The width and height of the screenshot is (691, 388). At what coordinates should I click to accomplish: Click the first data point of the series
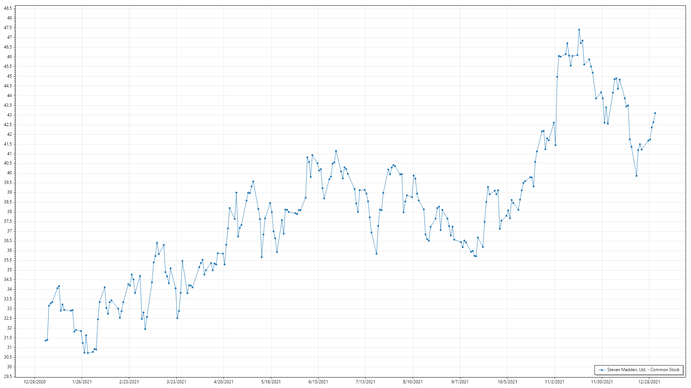click(45, 341)
